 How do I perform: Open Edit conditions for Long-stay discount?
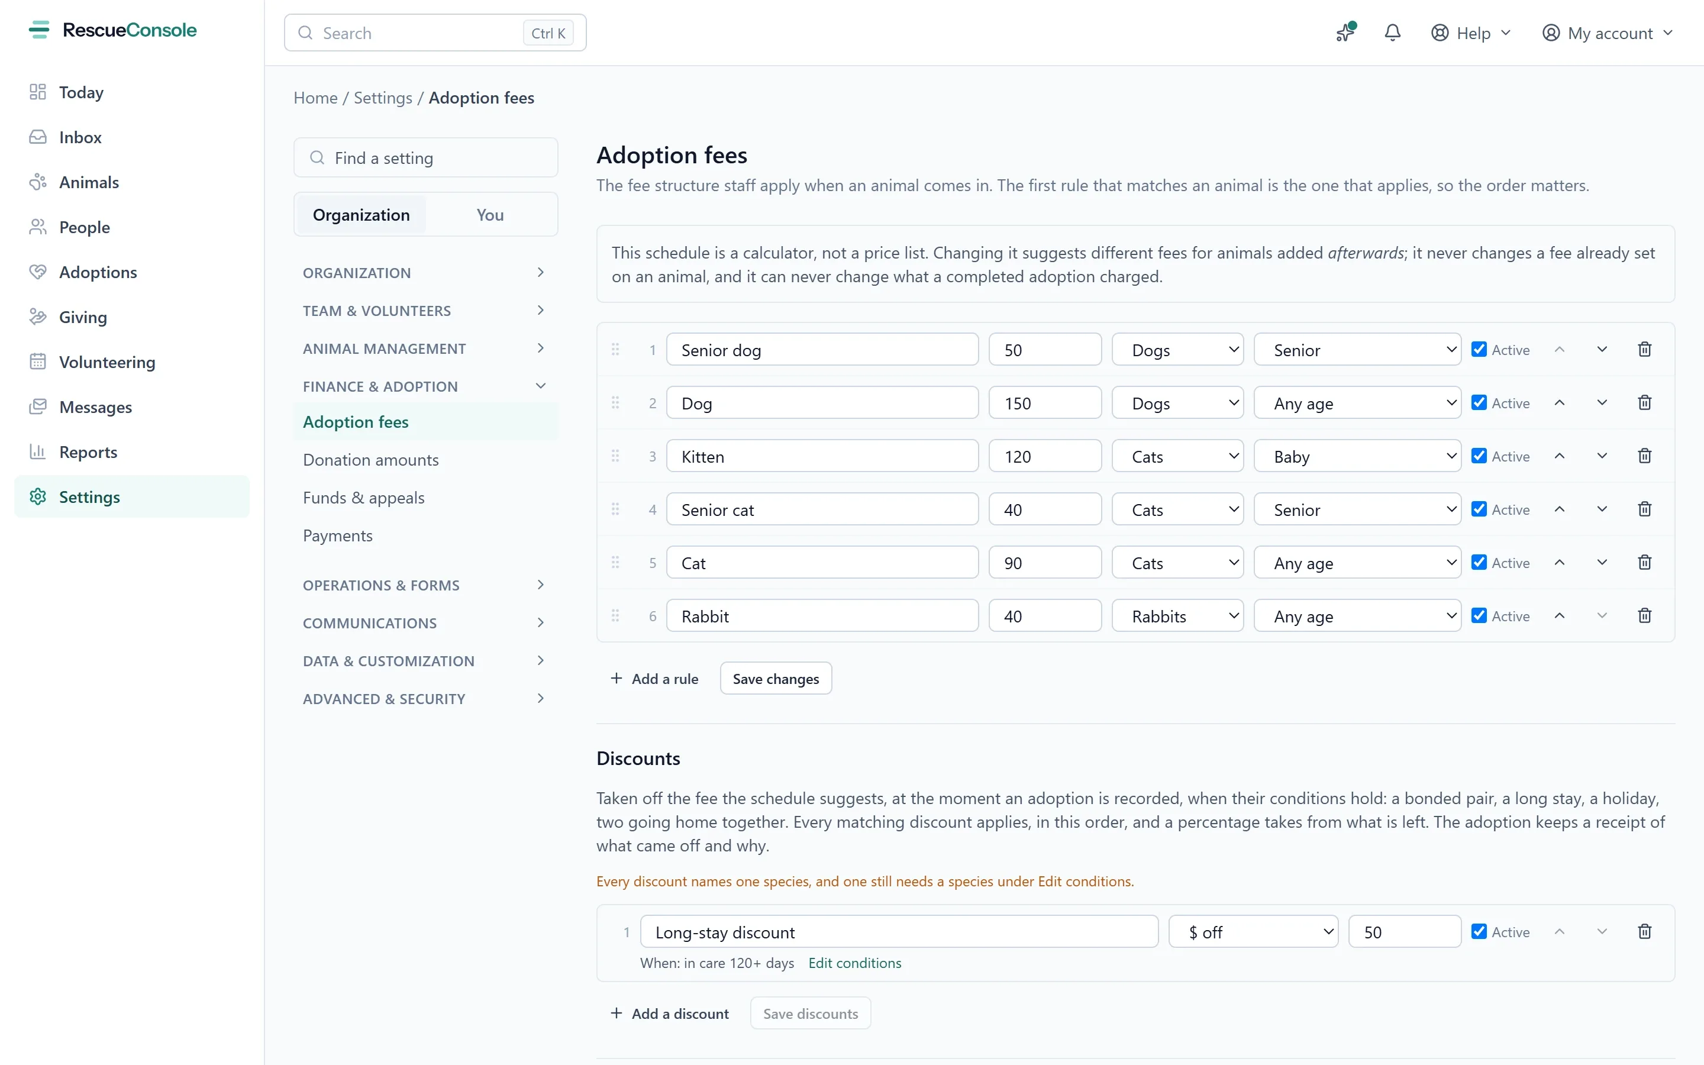pos(854,963)
